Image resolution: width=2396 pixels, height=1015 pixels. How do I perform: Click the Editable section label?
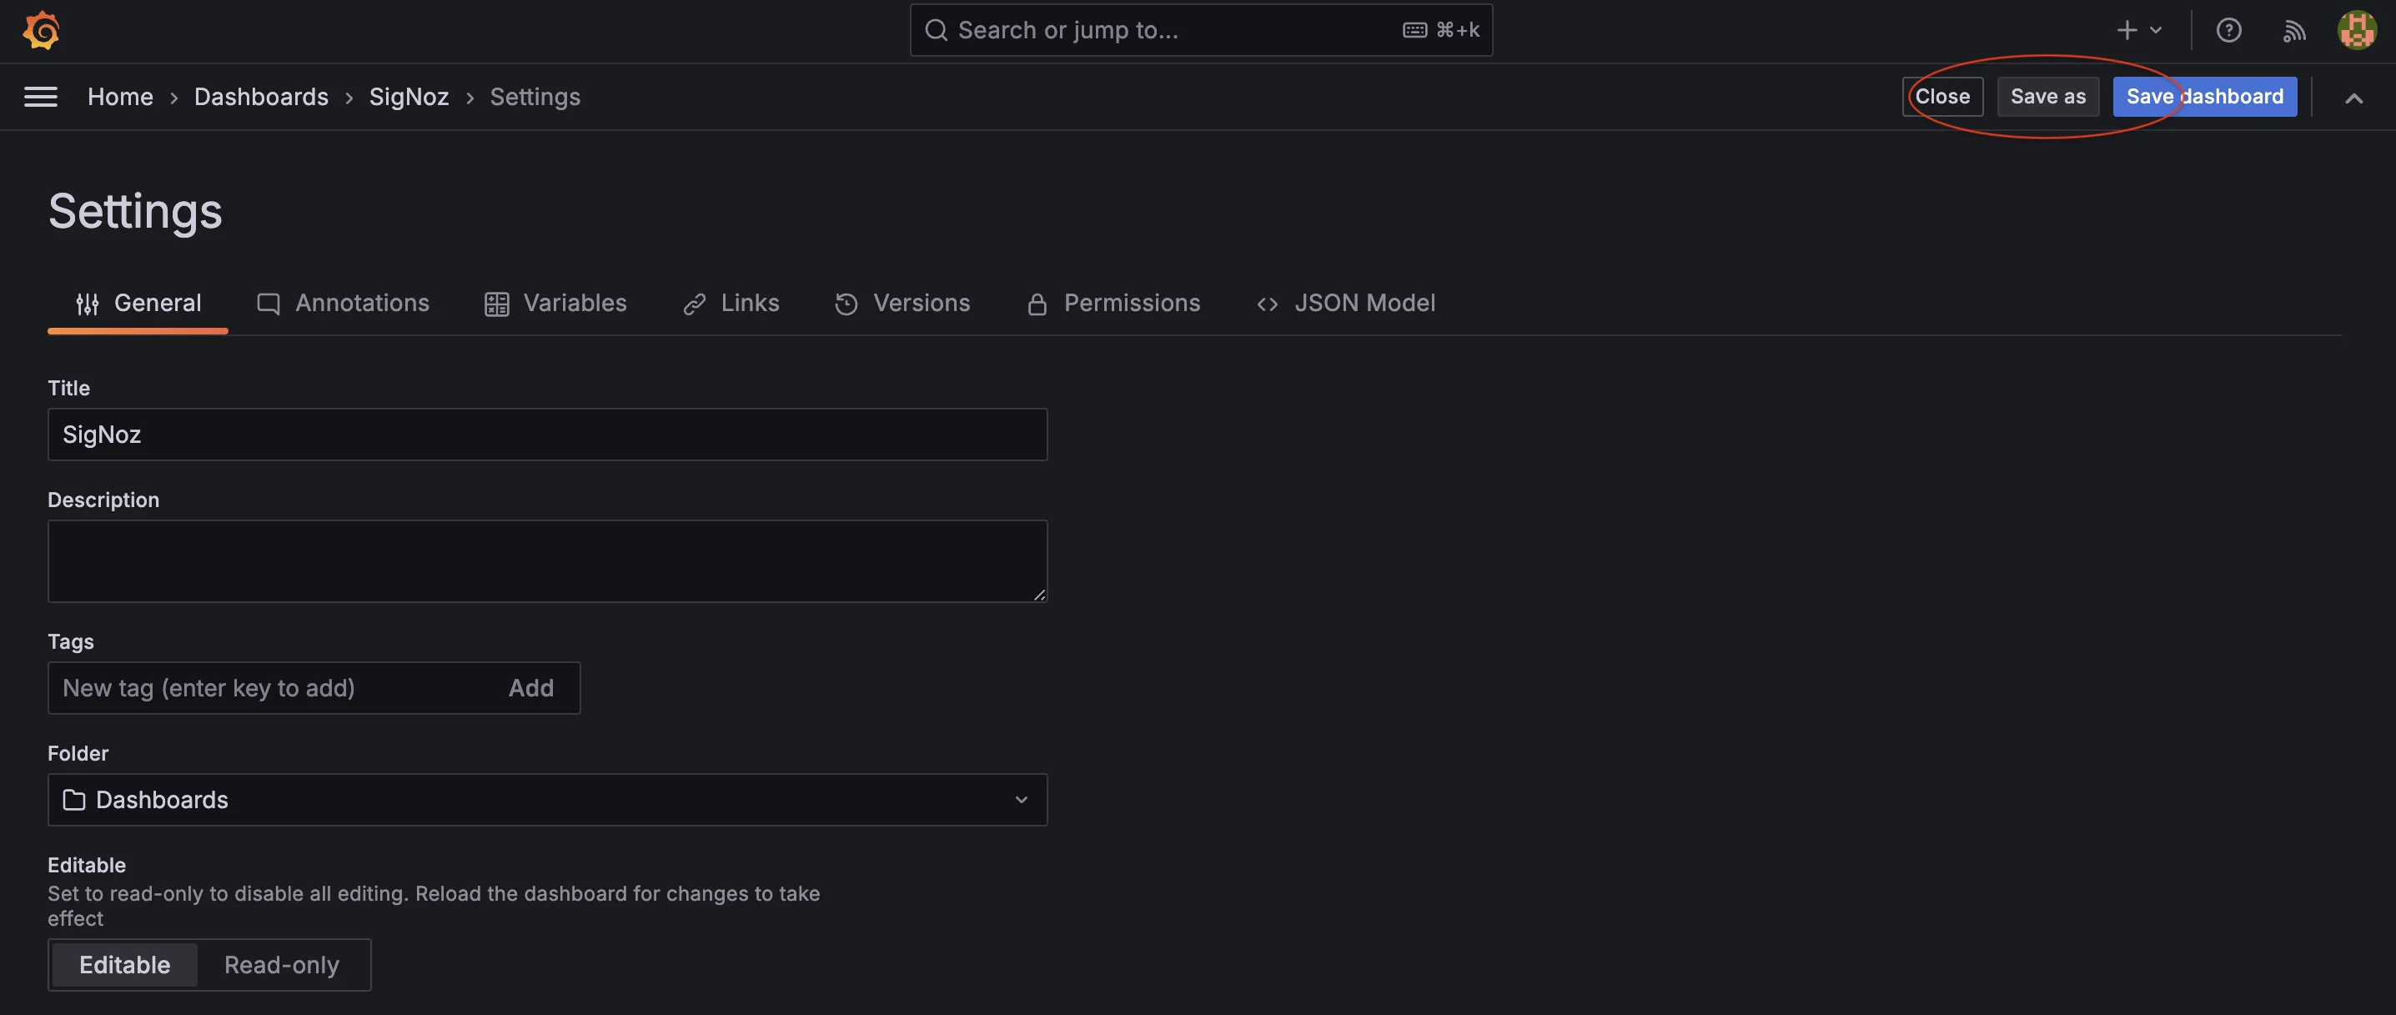click(87, 865)
